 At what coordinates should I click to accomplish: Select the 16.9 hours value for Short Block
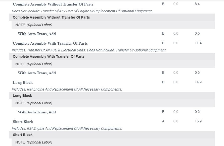pyautogui.click(x=198, y=121)
